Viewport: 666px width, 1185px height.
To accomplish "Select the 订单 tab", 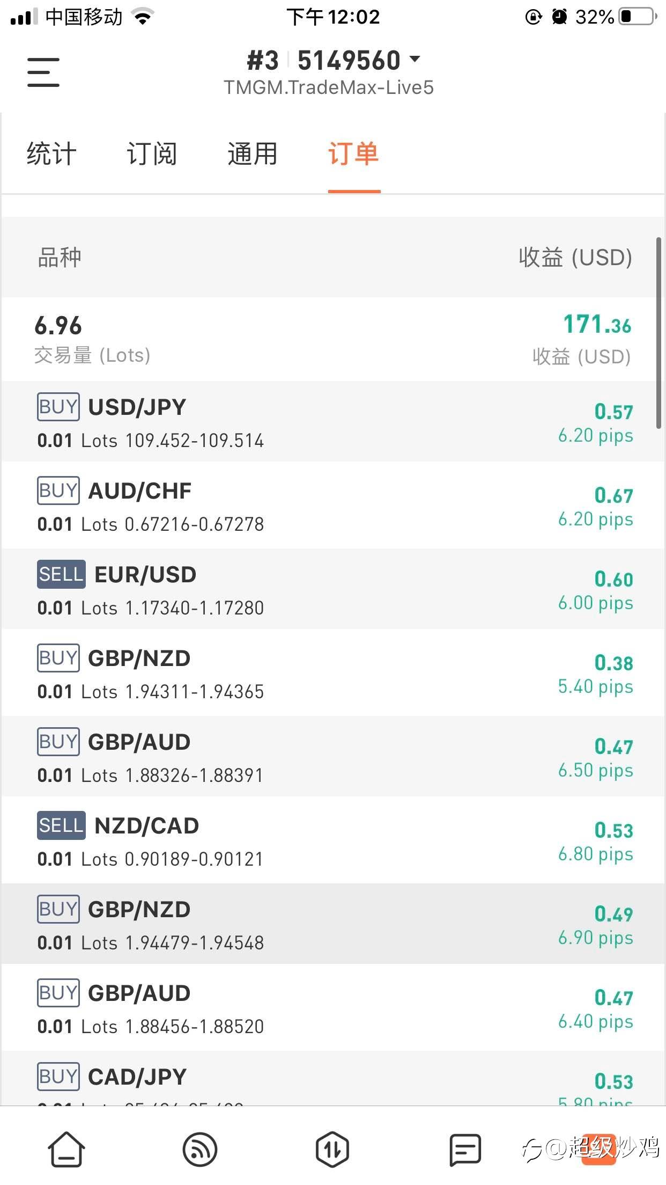I will tap(353, 155).
